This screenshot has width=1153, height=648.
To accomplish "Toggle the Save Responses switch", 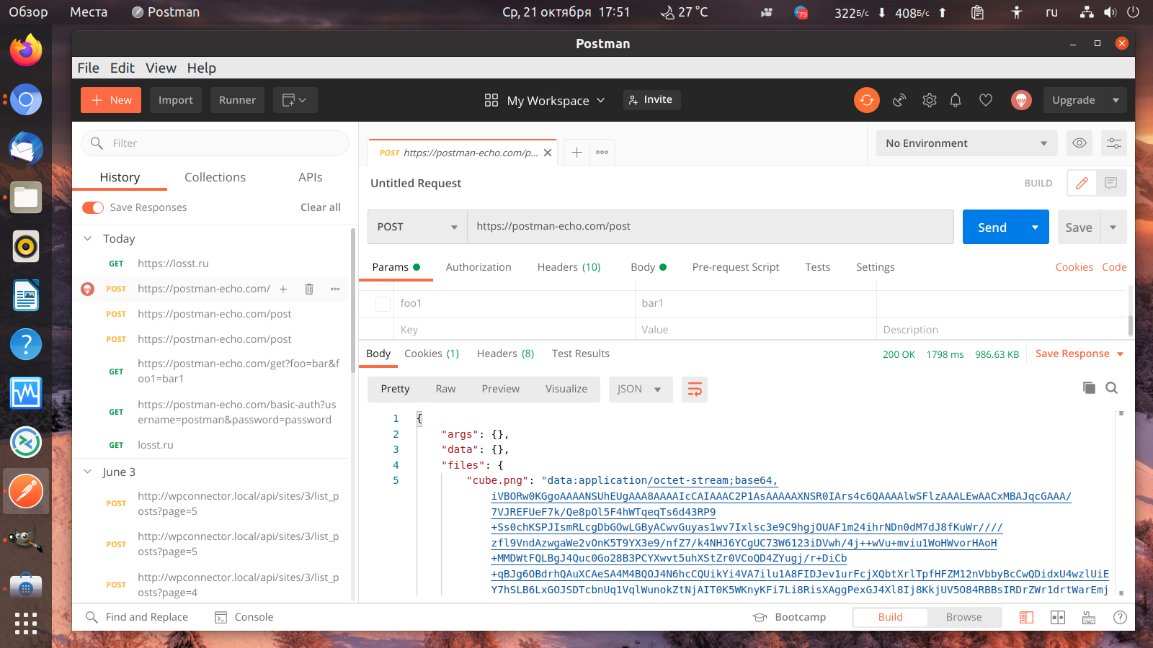I will [x=93, y=207].
